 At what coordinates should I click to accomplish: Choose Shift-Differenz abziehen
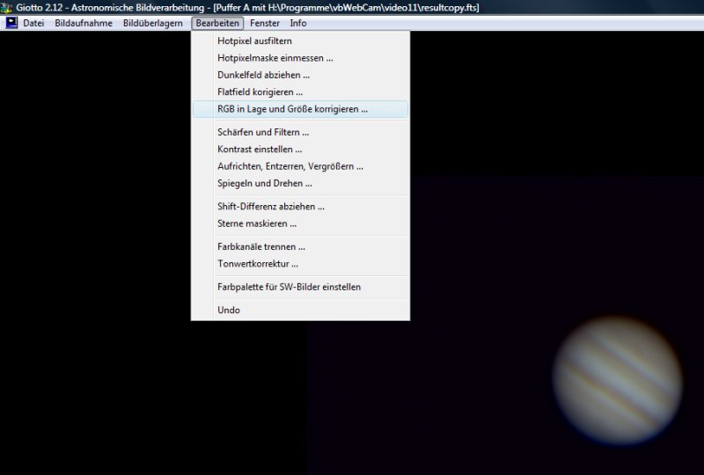[300, 207]
